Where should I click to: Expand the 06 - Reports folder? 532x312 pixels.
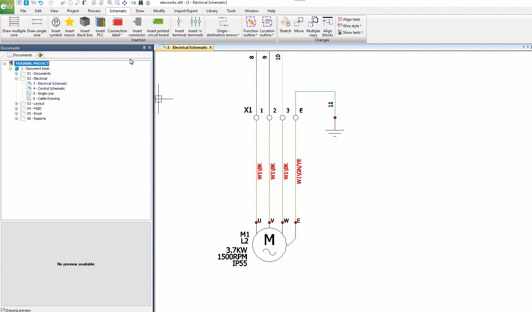[x=16, y=119]
